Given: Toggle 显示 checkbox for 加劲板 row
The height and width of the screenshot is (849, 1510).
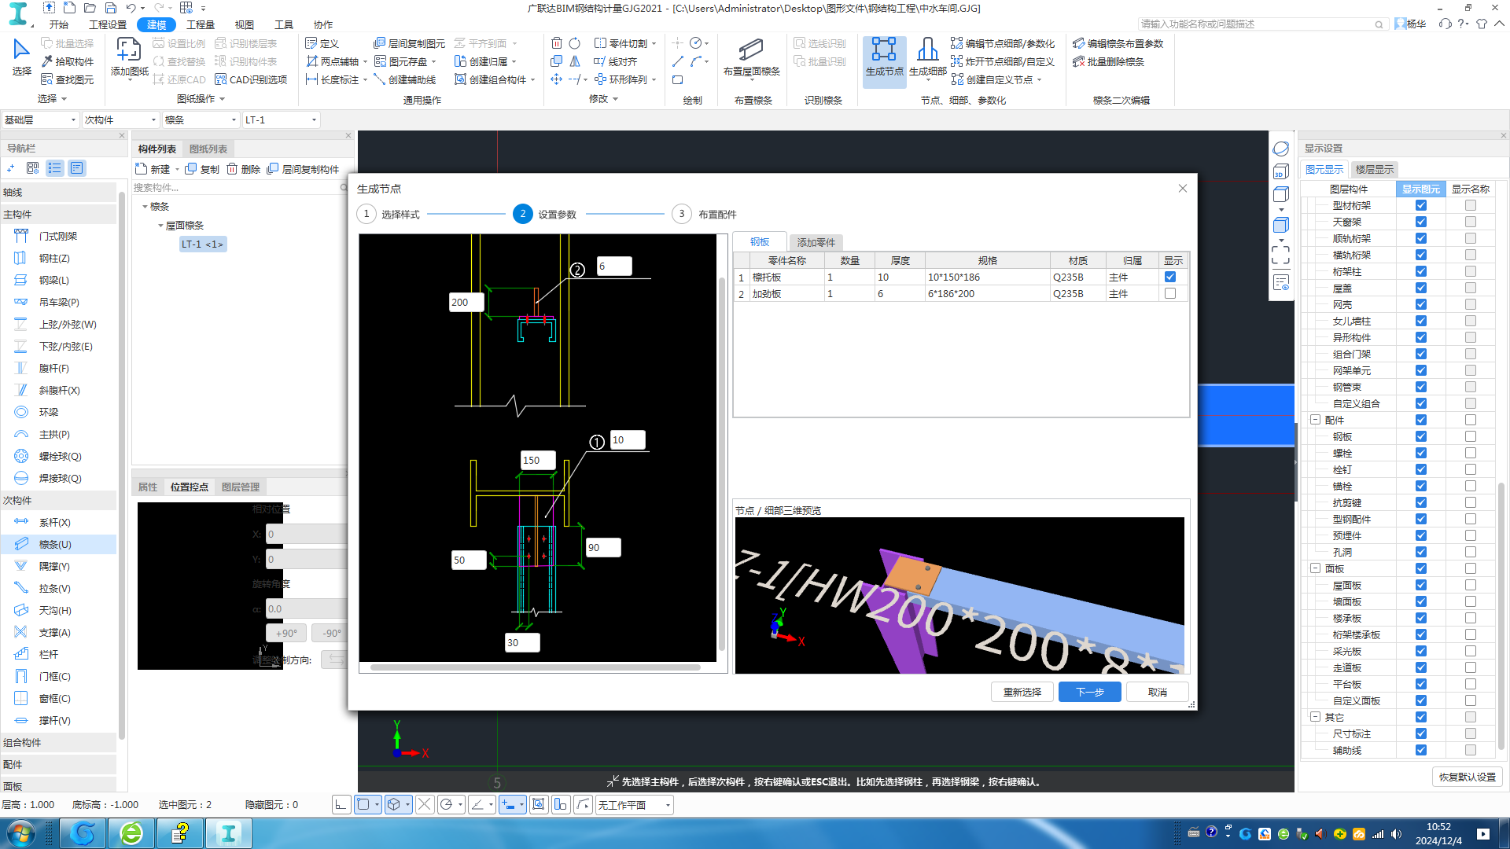Looking at the screenshot, I should coord(1170,293).
